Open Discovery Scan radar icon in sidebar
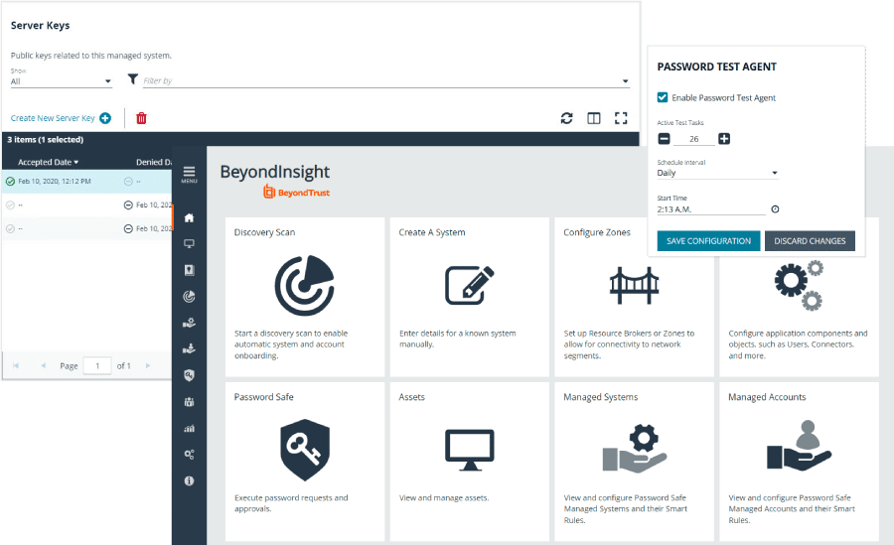 click(x=190, y=297)
